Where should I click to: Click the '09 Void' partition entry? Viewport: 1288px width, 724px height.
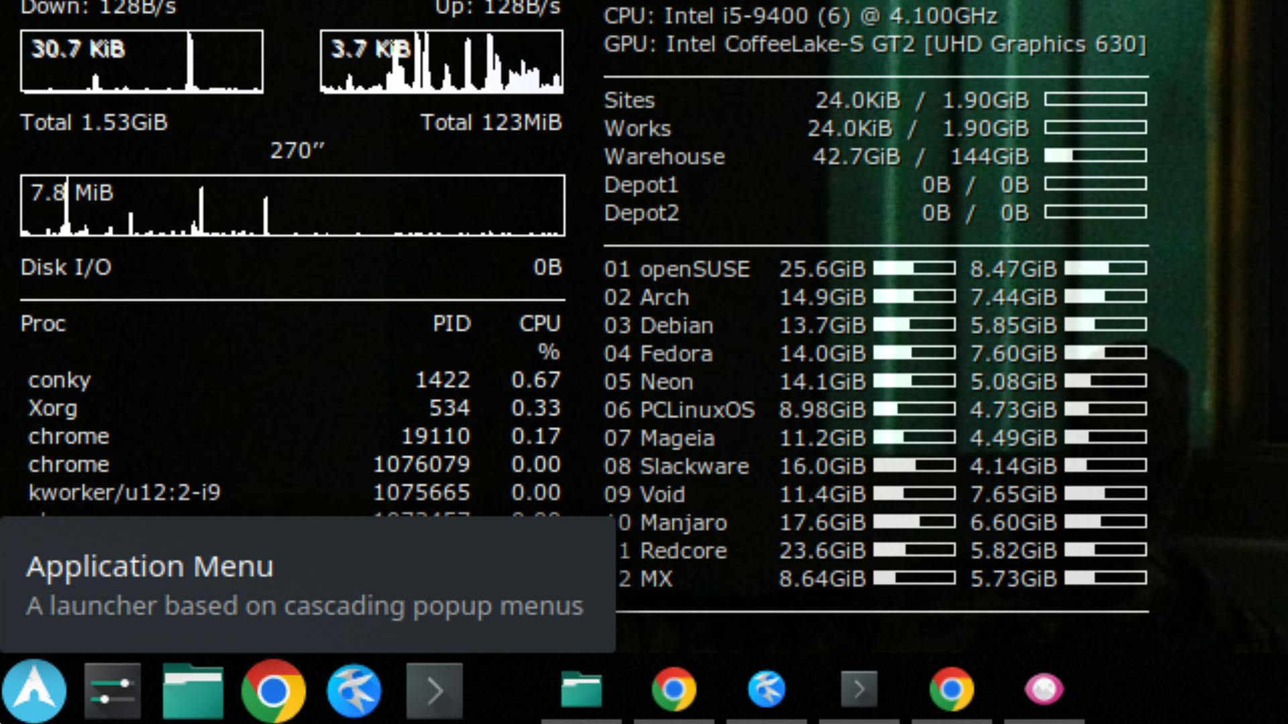pos(645,495)
